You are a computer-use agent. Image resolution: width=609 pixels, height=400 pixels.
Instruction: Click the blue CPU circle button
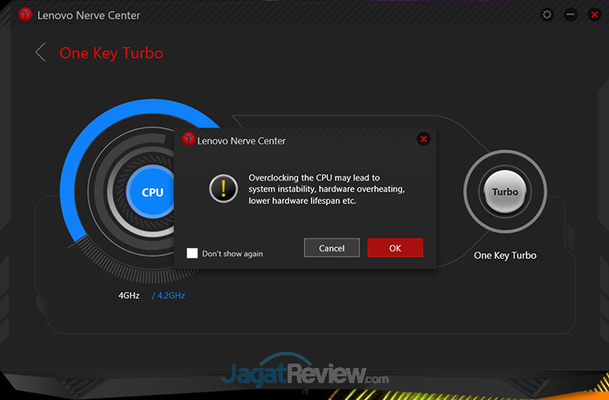(152, 192)
